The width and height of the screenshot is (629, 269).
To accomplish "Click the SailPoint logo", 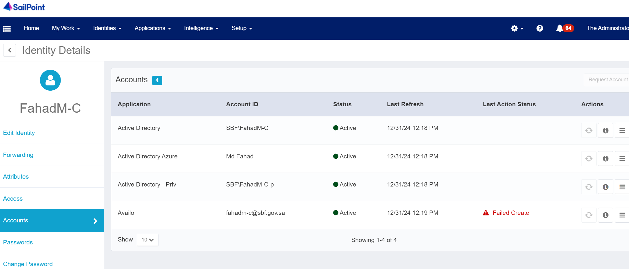I will click(24, 7).
